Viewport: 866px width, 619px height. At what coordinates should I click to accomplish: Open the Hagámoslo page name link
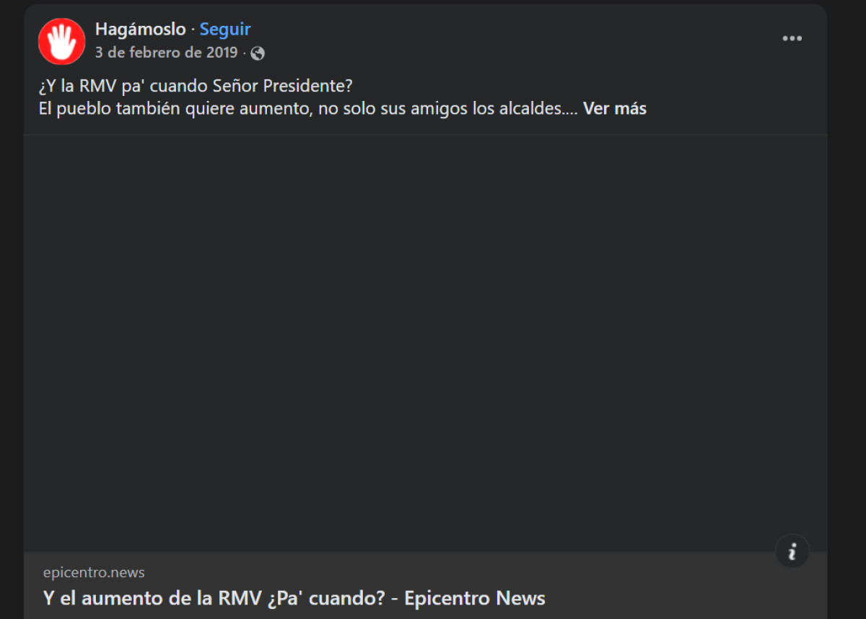click(x=141, y=30)
